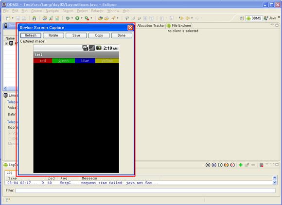Toggle the Warning (W) log level filter
This screenshot has width=282, height=205.
226,165
